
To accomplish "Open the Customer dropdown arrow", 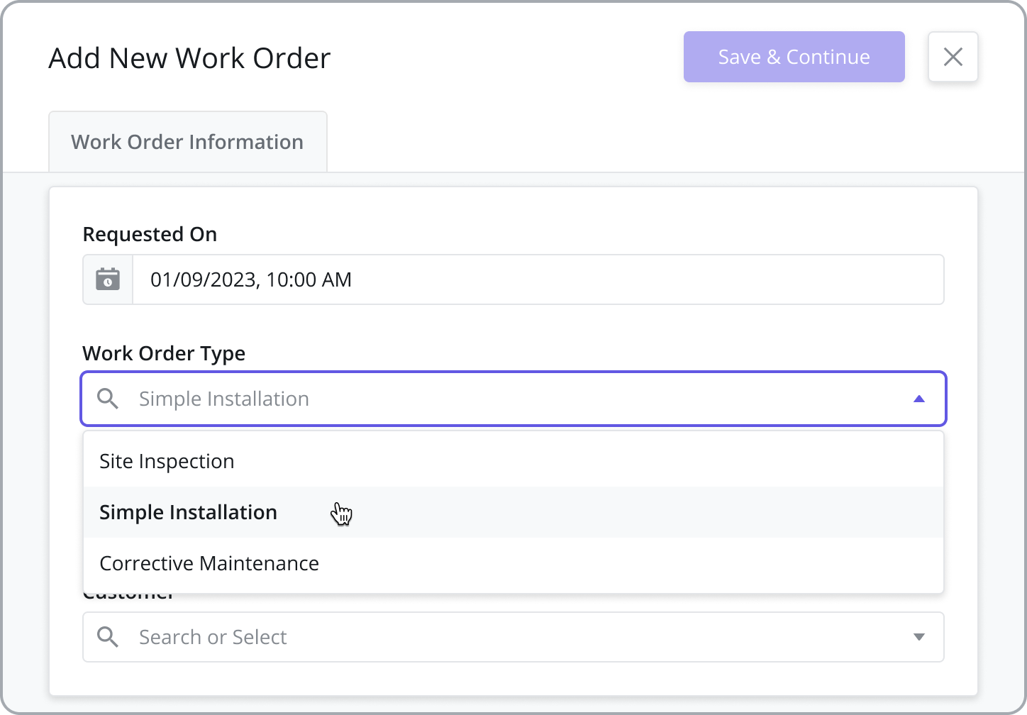I will tap(919, 637).
